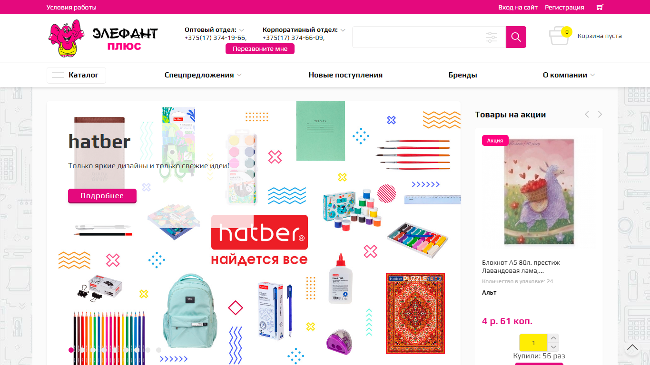
Task: Click the scroll-to-top arrow button
Action: [632, 348]
